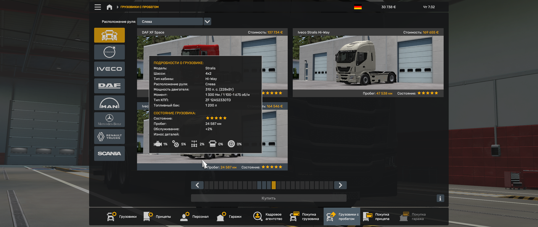
Task: Click the balance 30 738 €
Action: pos(388,7)
